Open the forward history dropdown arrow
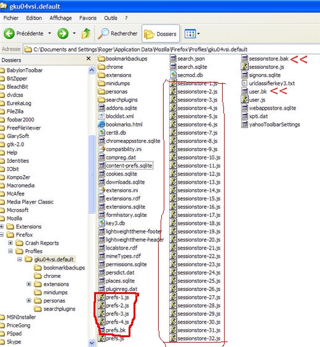The height and width of the screenshot is (347, 320). 74,33
